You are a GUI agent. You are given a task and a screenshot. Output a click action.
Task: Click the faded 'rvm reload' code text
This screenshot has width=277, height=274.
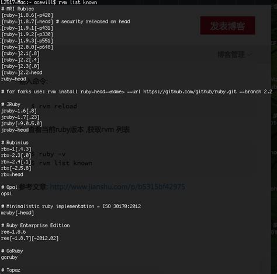58,106
